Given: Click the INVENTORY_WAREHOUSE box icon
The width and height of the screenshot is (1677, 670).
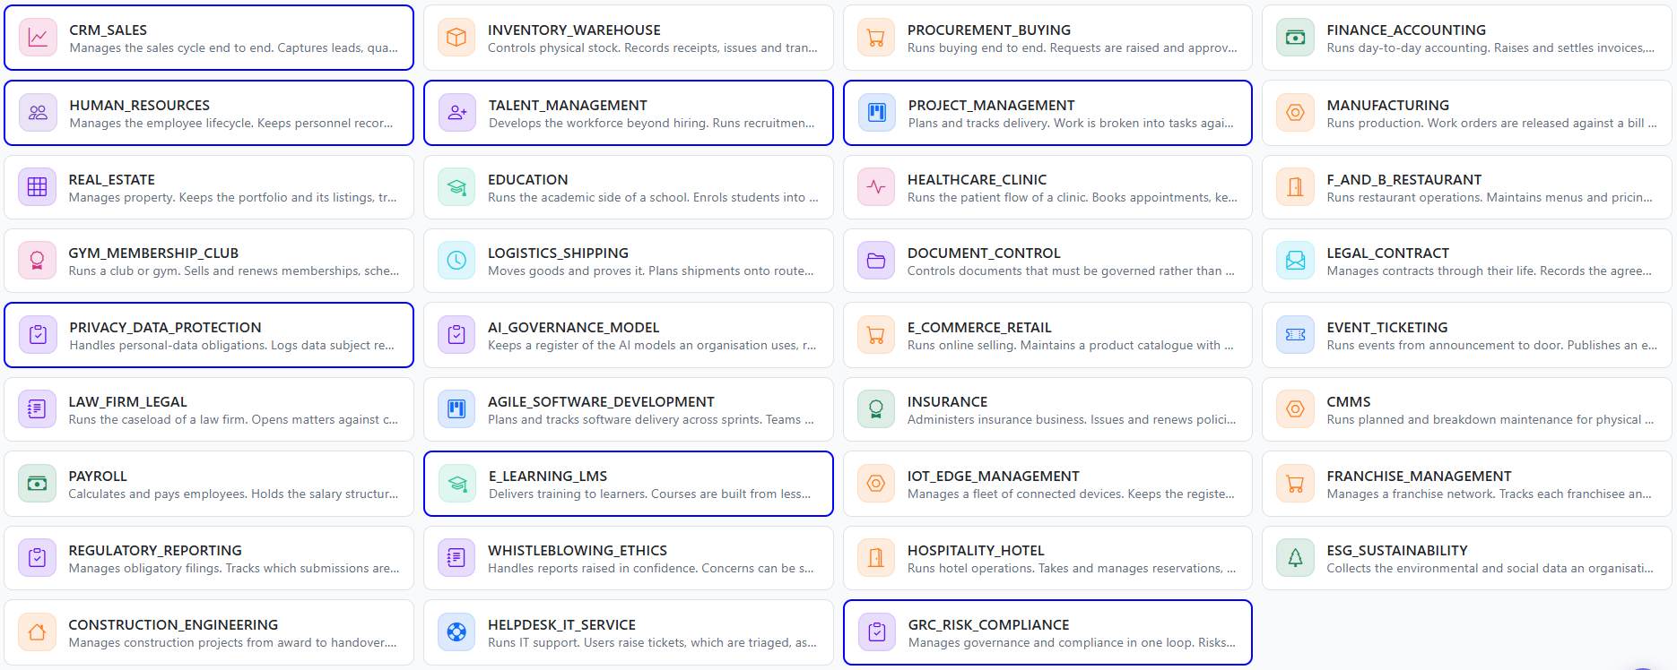Looking at the screenshot, I should coord(456,38).
